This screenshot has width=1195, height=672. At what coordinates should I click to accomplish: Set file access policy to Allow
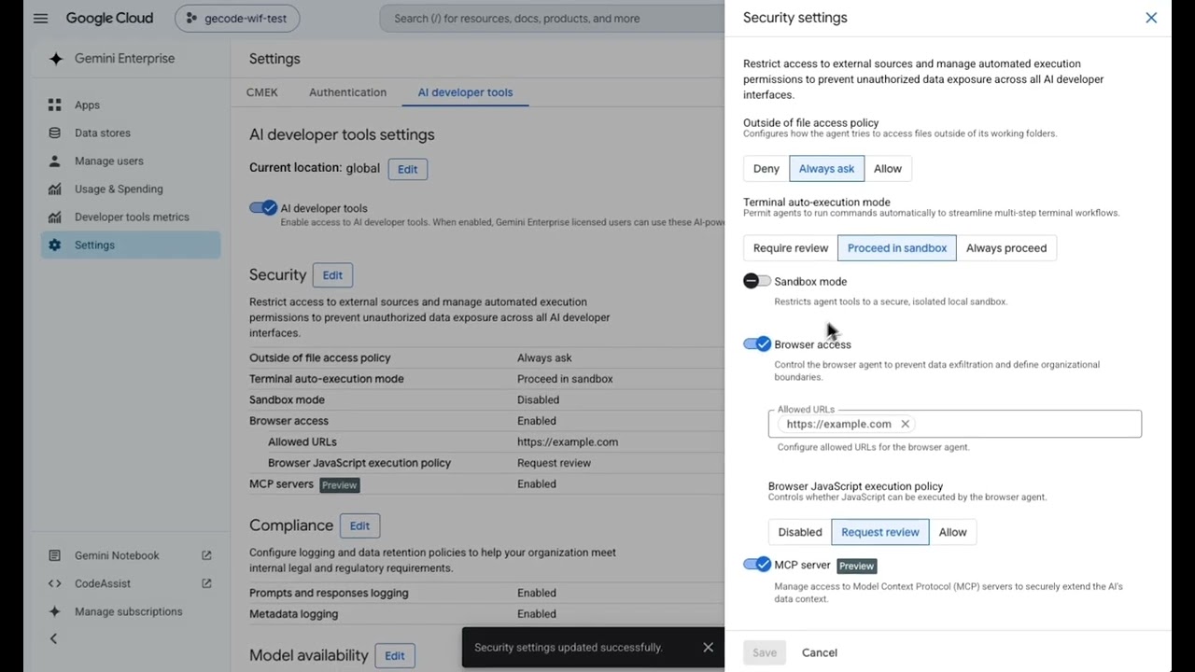point(888,169)
